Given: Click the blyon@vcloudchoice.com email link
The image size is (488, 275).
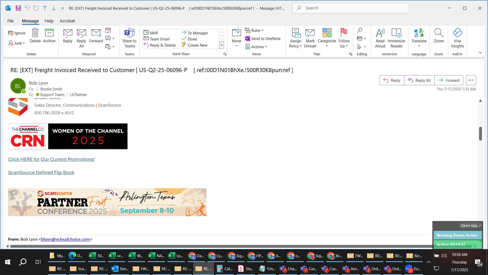Looking at the screenshot, I should pyautogui.click(x=65, y=239).
